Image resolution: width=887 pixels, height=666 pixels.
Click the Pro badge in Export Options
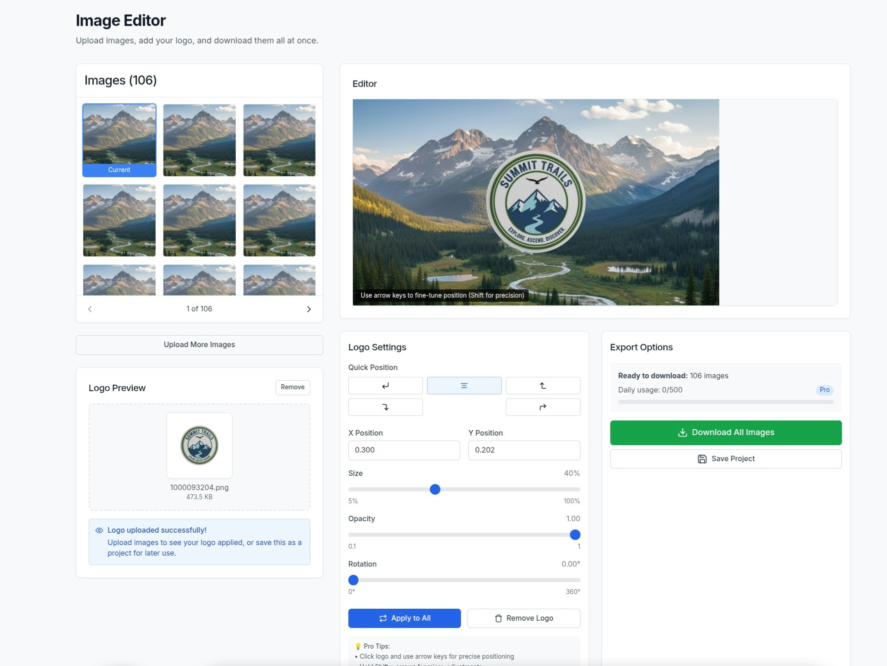pyautogui.click(x=824, y=390)
